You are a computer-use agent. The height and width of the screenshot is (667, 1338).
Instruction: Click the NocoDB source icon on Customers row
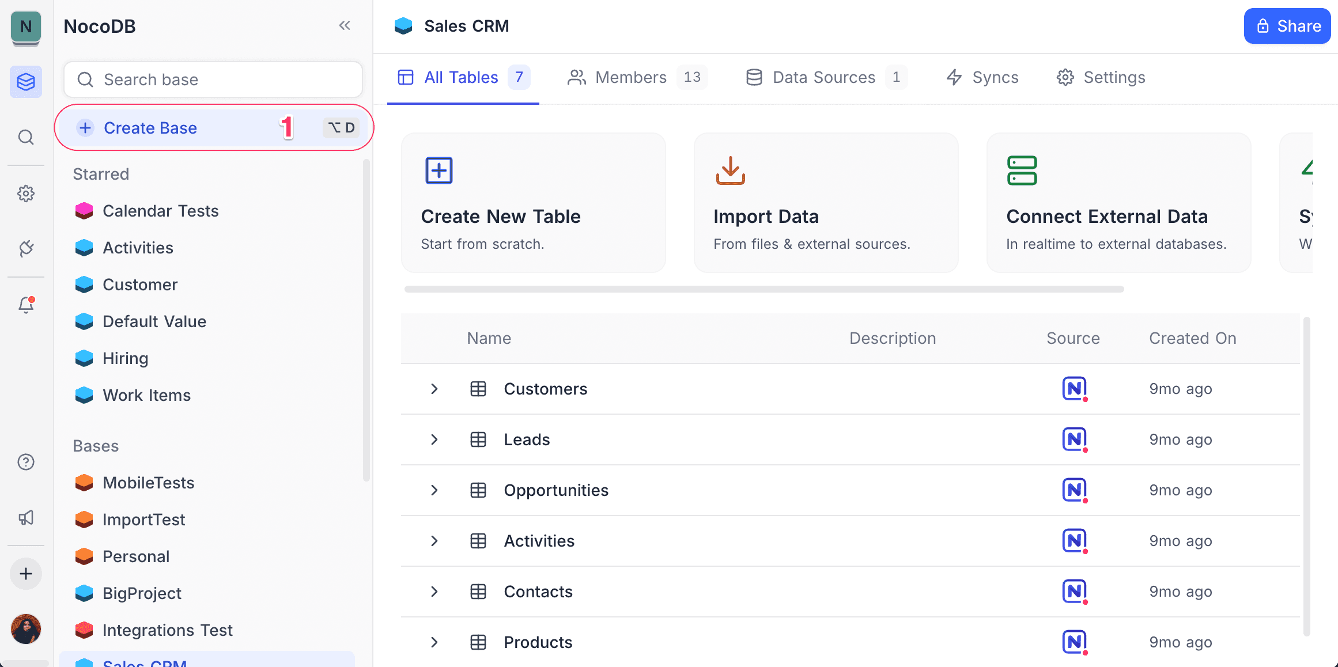coord(1073,389)
